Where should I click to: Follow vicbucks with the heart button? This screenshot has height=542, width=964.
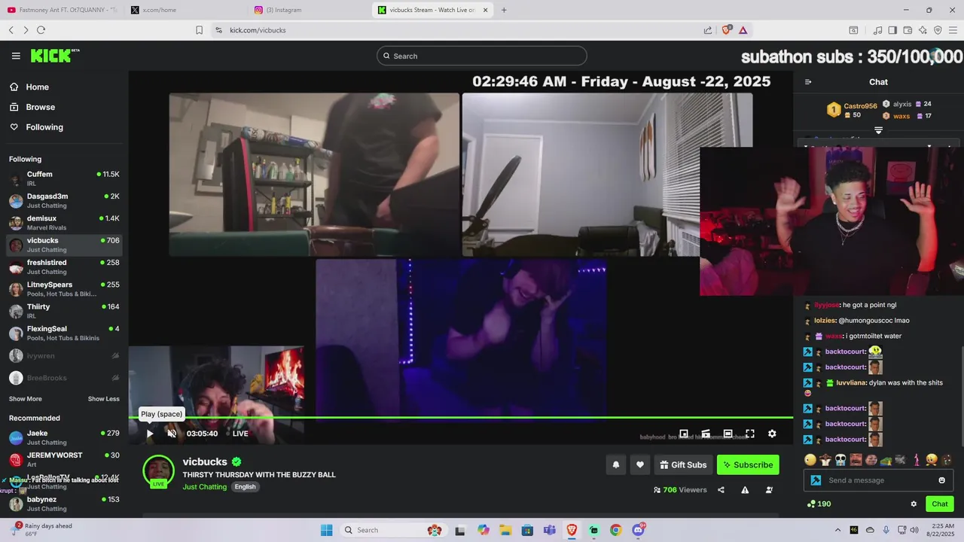tap(640, 465)
